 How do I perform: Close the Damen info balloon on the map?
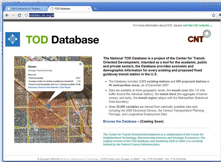80,64
